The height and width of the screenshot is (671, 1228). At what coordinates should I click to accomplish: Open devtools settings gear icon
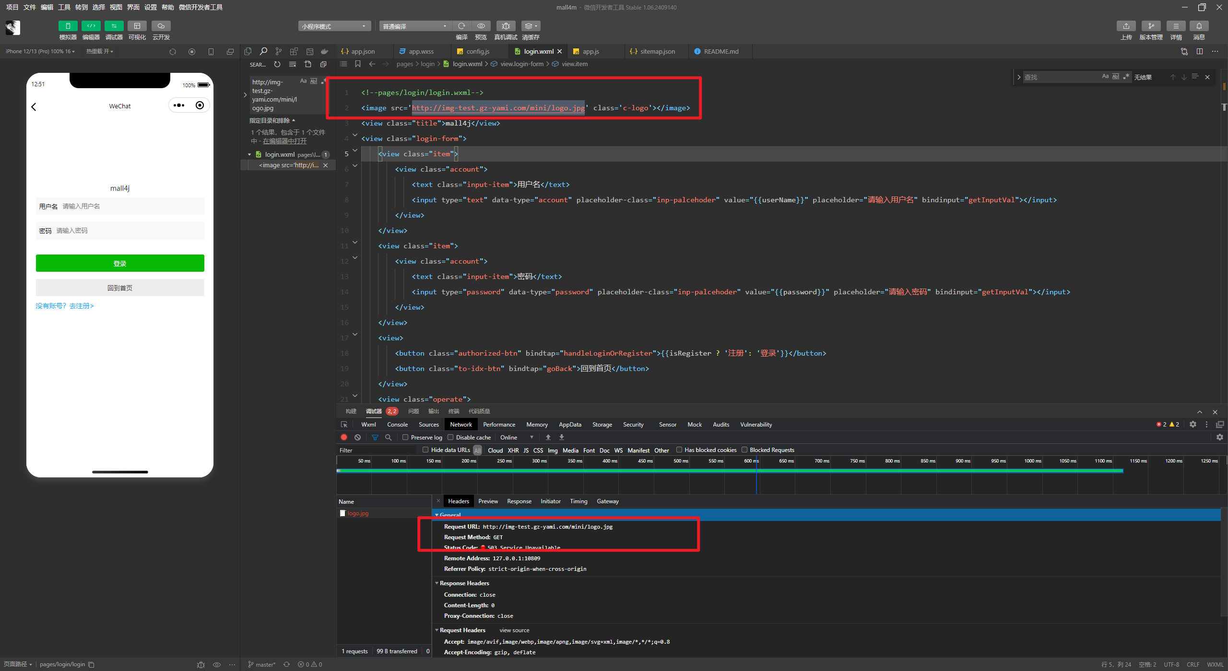tap(1193, 424)
